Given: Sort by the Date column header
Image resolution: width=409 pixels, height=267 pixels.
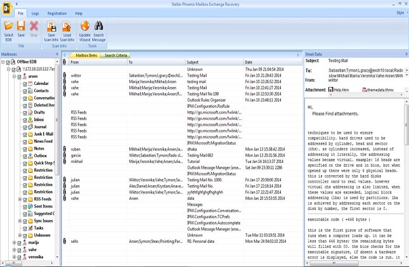Looking at the screenshot, I should pos(273,62).
